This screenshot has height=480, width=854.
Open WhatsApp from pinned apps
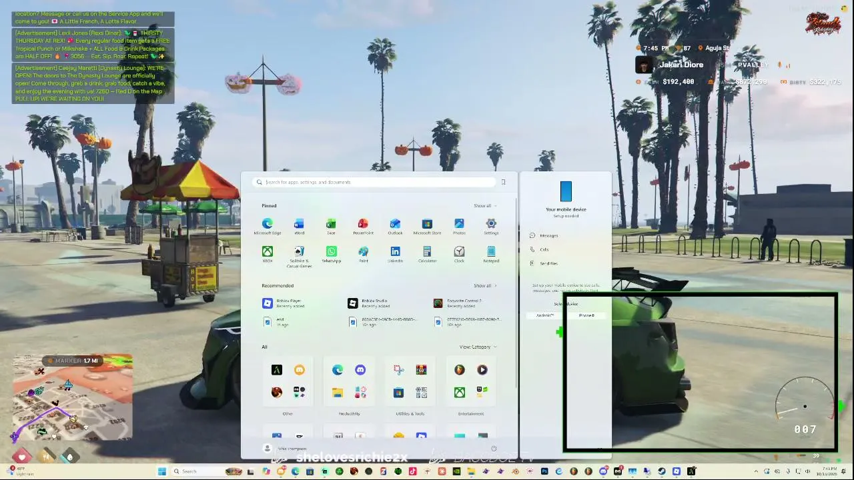pos(332,255)
